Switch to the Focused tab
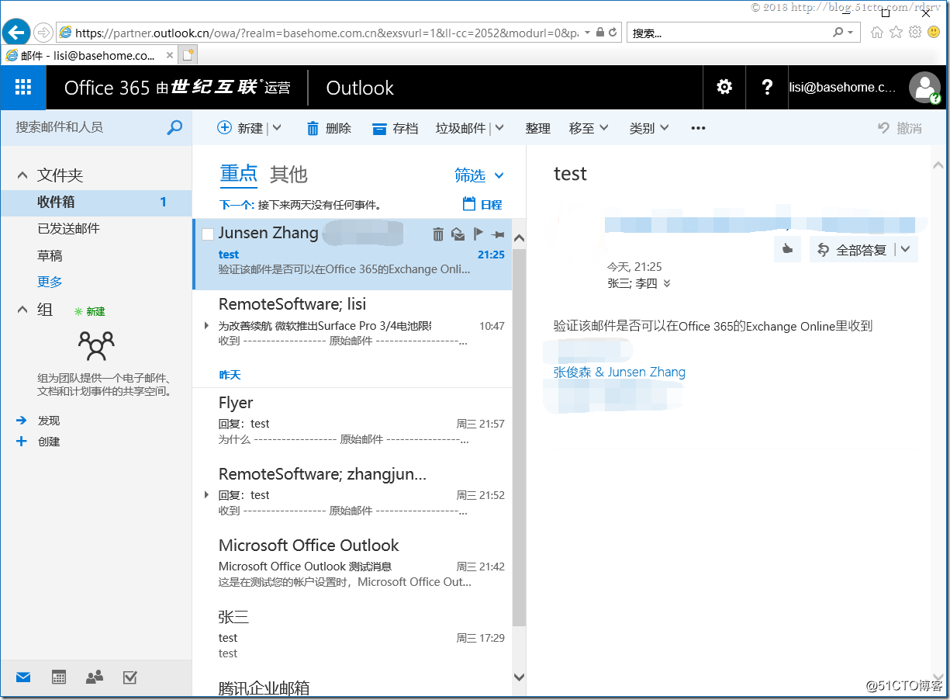This screenshot has width=950, height=700. pyautogui.click(x=239, y=174)
